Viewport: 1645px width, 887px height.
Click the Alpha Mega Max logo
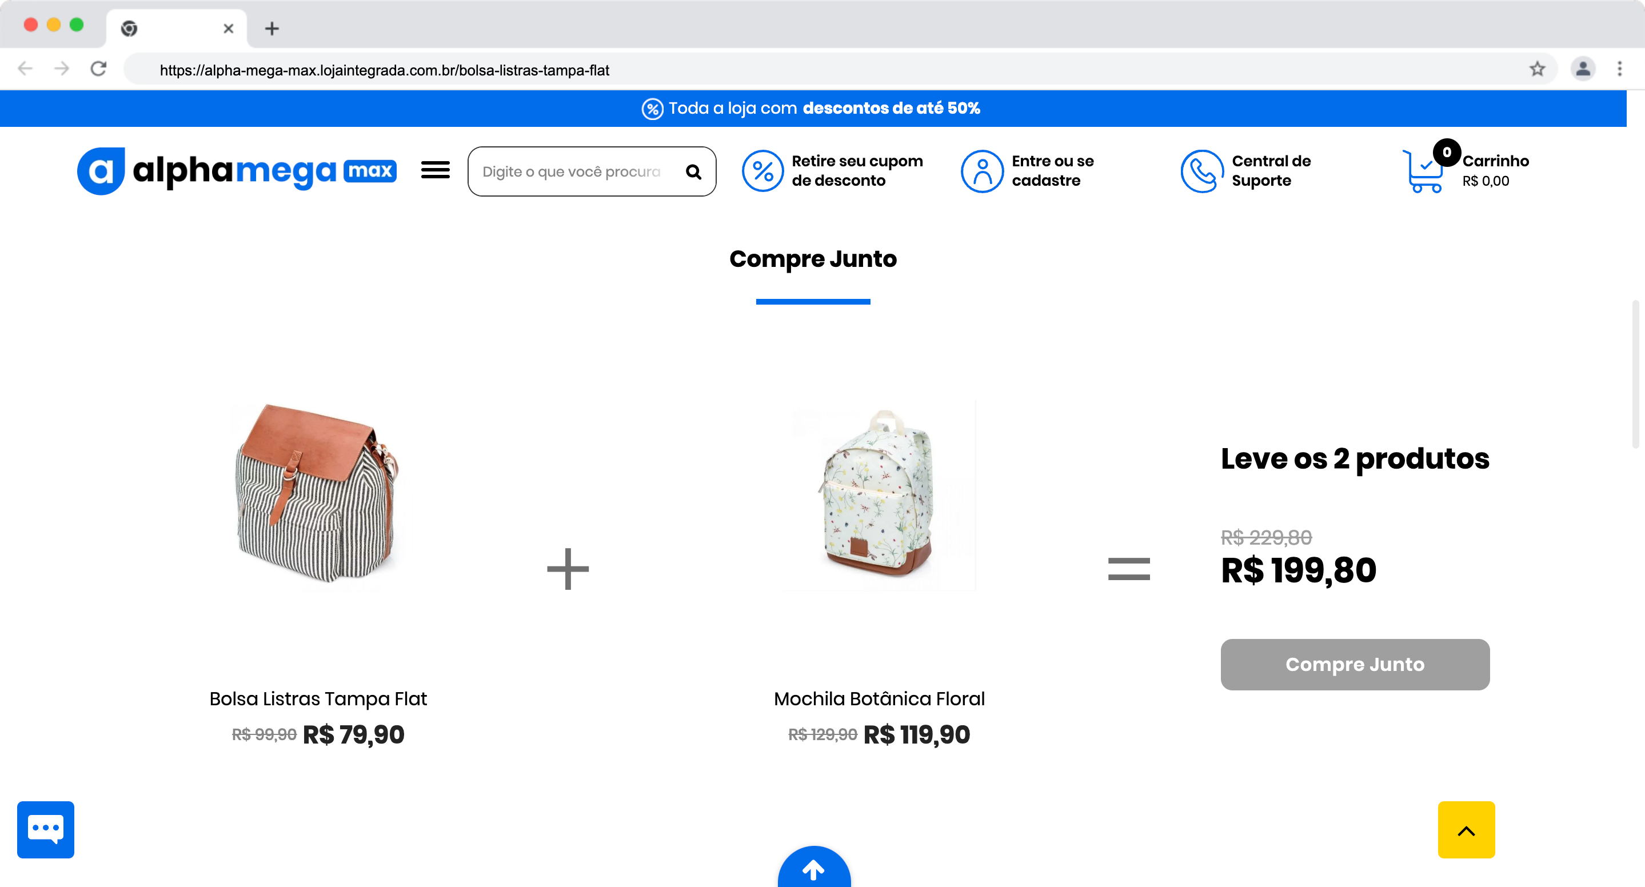[x=236, y=171]
